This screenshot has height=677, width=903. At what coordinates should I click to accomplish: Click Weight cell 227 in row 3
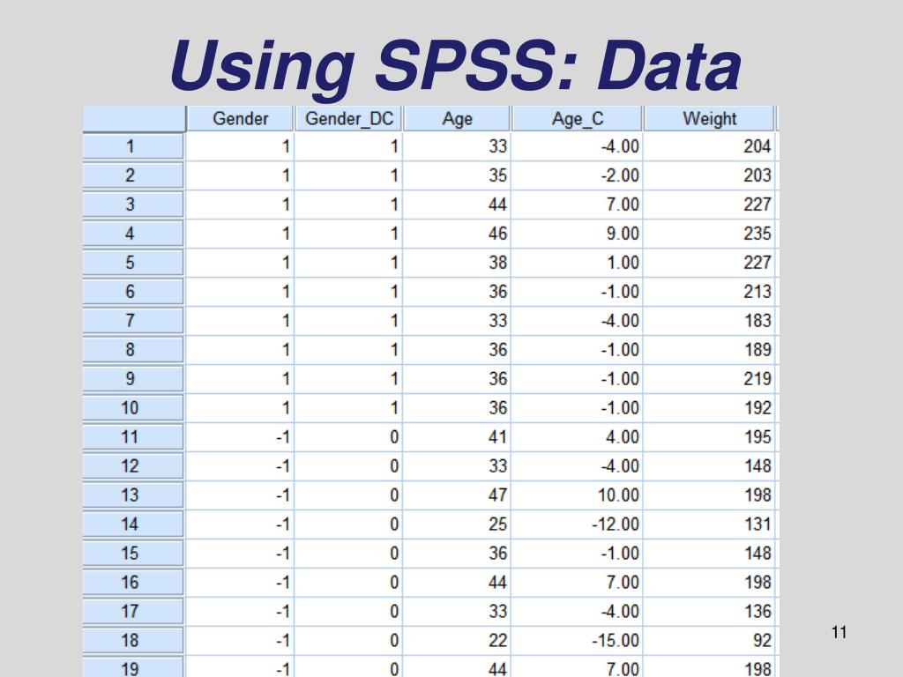(x=709, y=205)
